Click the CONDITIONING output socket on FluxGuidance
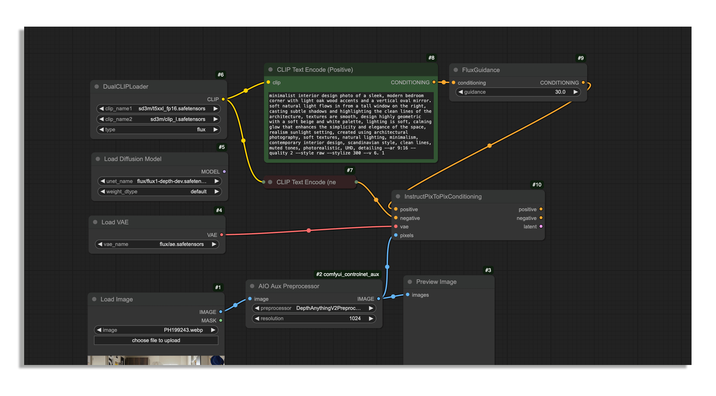This screenshot has width=716, height=396. pyautogui.click(x=583, y=82)
